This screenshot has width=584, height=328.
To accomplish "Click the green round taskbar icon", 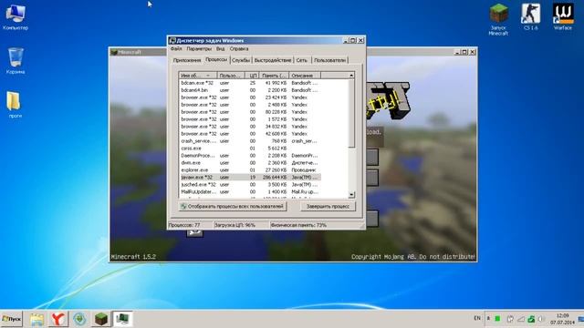I will [x=79, y=319].
